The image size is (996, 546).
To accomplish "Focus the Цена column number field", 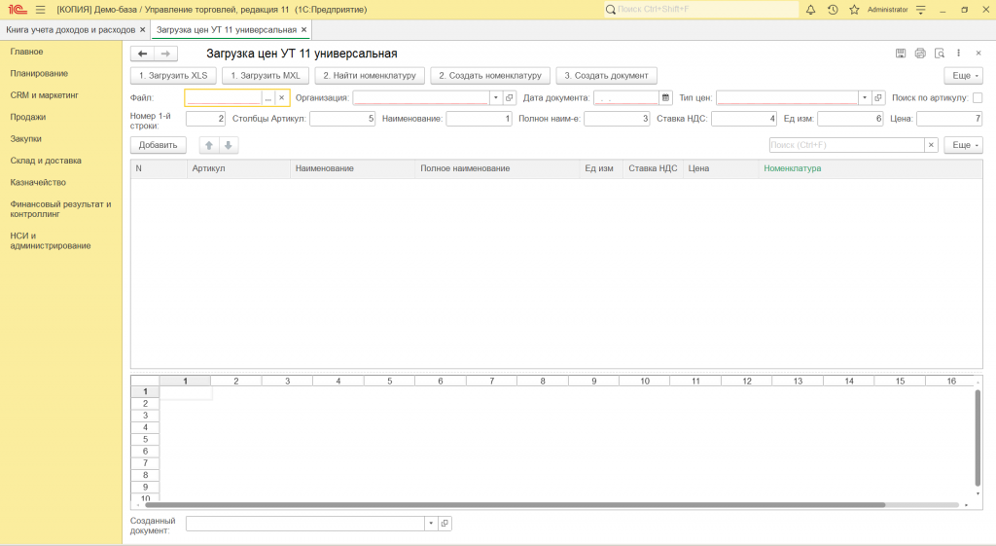I will [x=949, y=119].
